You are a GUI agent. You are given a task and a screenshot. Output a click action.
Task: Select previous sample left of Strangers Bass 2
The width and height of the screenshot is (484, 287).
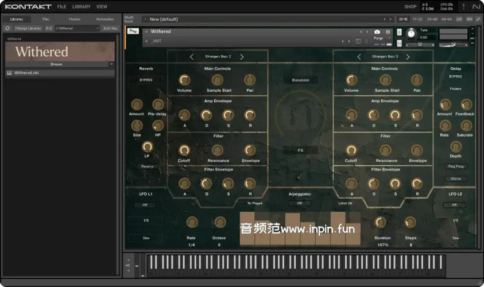tap(192, 57)
